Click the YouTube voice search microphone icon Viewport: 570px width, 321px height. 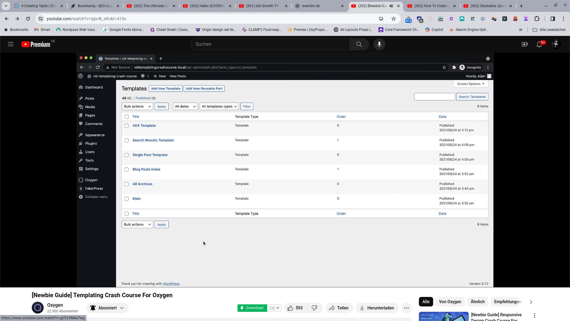coord(379,44)
